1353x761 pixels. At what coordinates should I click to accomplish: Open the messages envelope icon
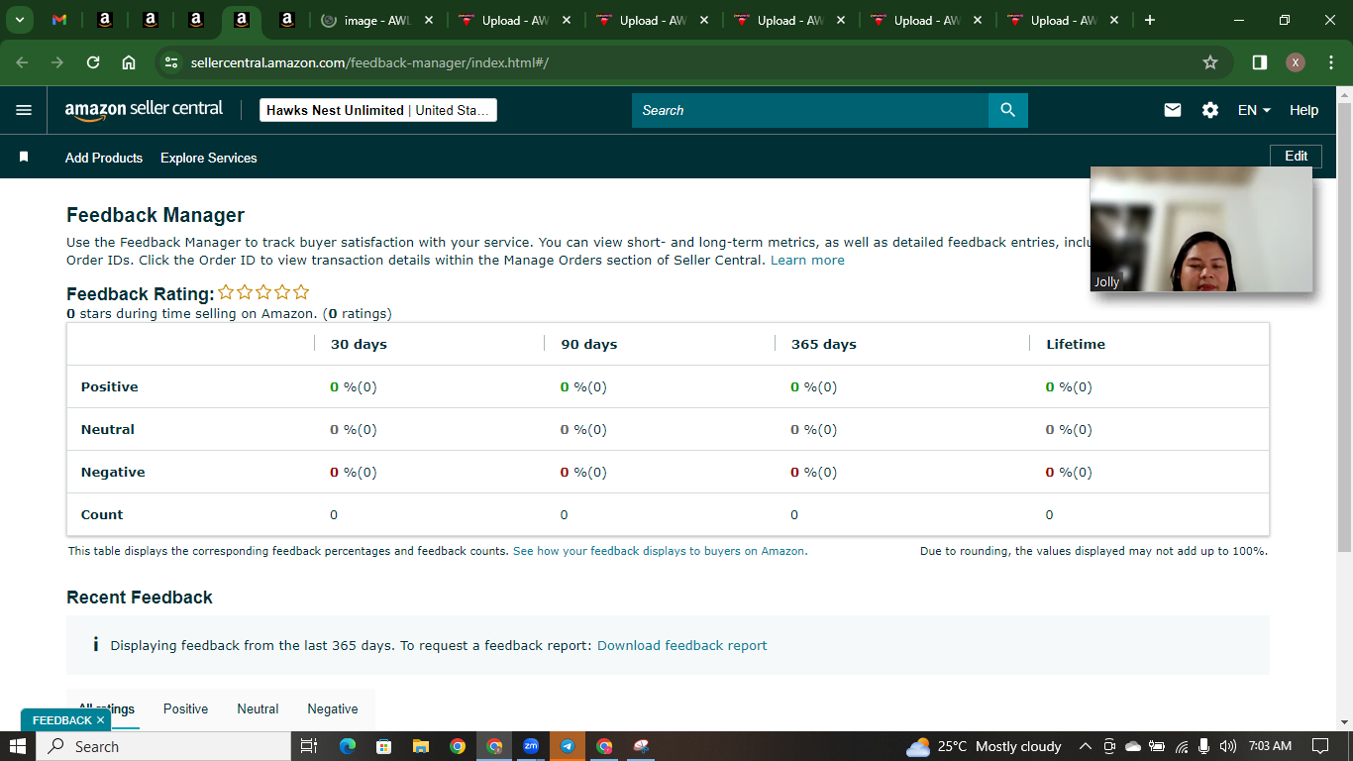tap(1173, 110)
